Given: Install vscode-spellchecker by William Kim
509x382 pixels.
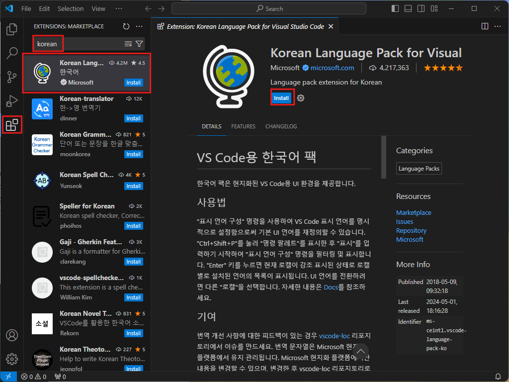Looking at the screenshot, I should pyautogui.click(x=133, y=297).
